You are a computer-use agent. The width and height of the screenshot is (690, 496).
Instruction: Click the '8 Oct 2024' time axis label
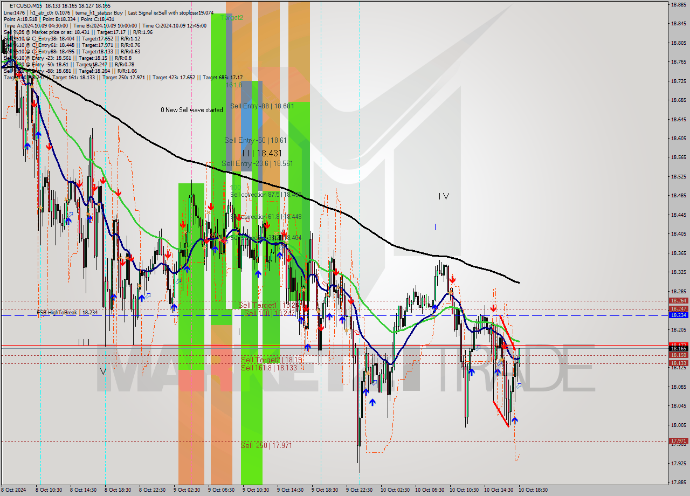click(x=14, y=490)
